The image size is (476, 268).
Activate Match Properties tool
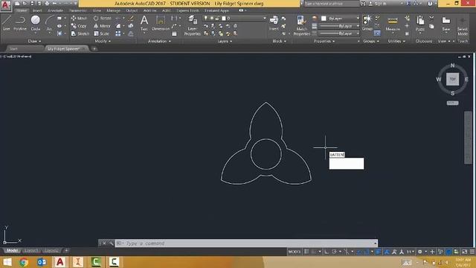[x=301, y=25]
